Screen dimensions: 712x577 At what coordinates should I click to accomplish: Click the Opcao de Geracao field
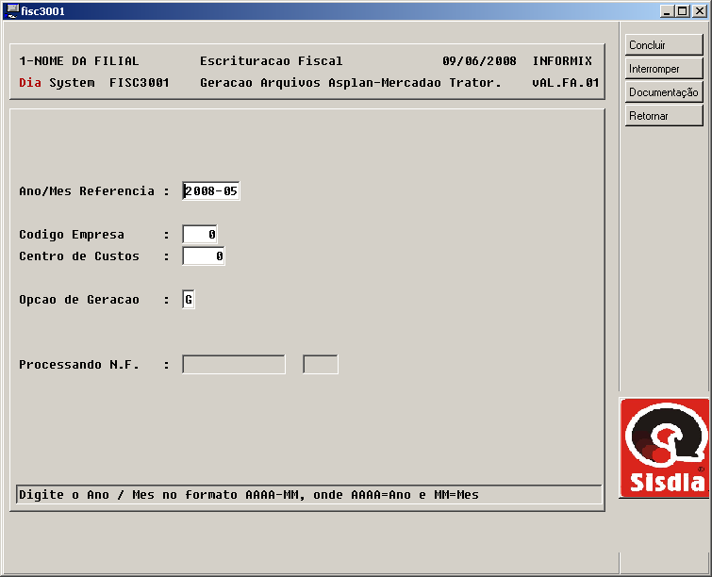(x=189, y=300)
